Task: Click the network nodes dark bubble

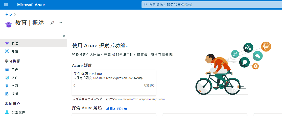Action: pyautogui.click(x=248, y=48)
